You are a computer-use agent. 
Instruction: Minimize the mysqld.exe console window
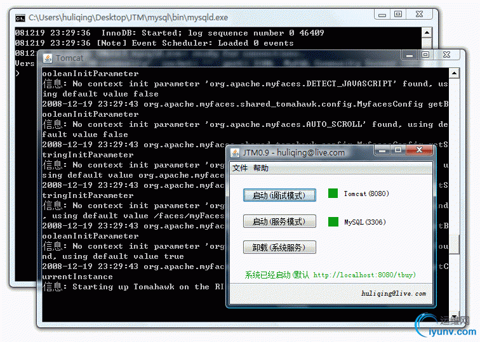(x=382, y=14)
